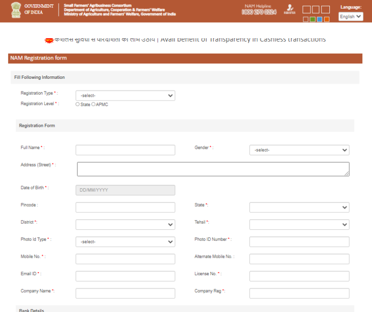The width and height of the screenshot is (372, 312).
Task: Select the blue theme color swatch
Action: click(x=320, y=19)
